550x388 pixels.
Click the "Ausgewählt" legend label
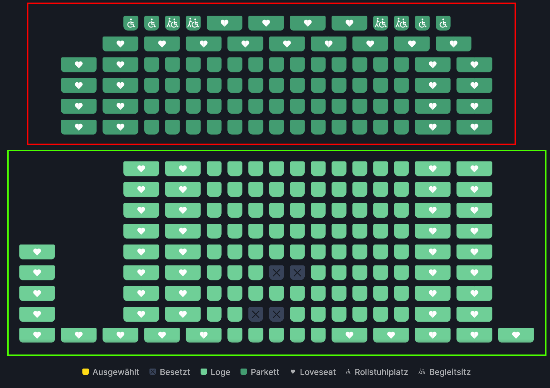pyautogui.click(x=116, y=372)
